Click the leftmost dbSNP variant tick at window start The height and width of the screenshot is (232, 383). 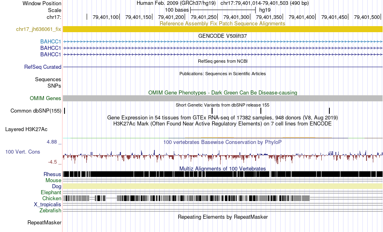pyautogui.click(x=65, y=111)
